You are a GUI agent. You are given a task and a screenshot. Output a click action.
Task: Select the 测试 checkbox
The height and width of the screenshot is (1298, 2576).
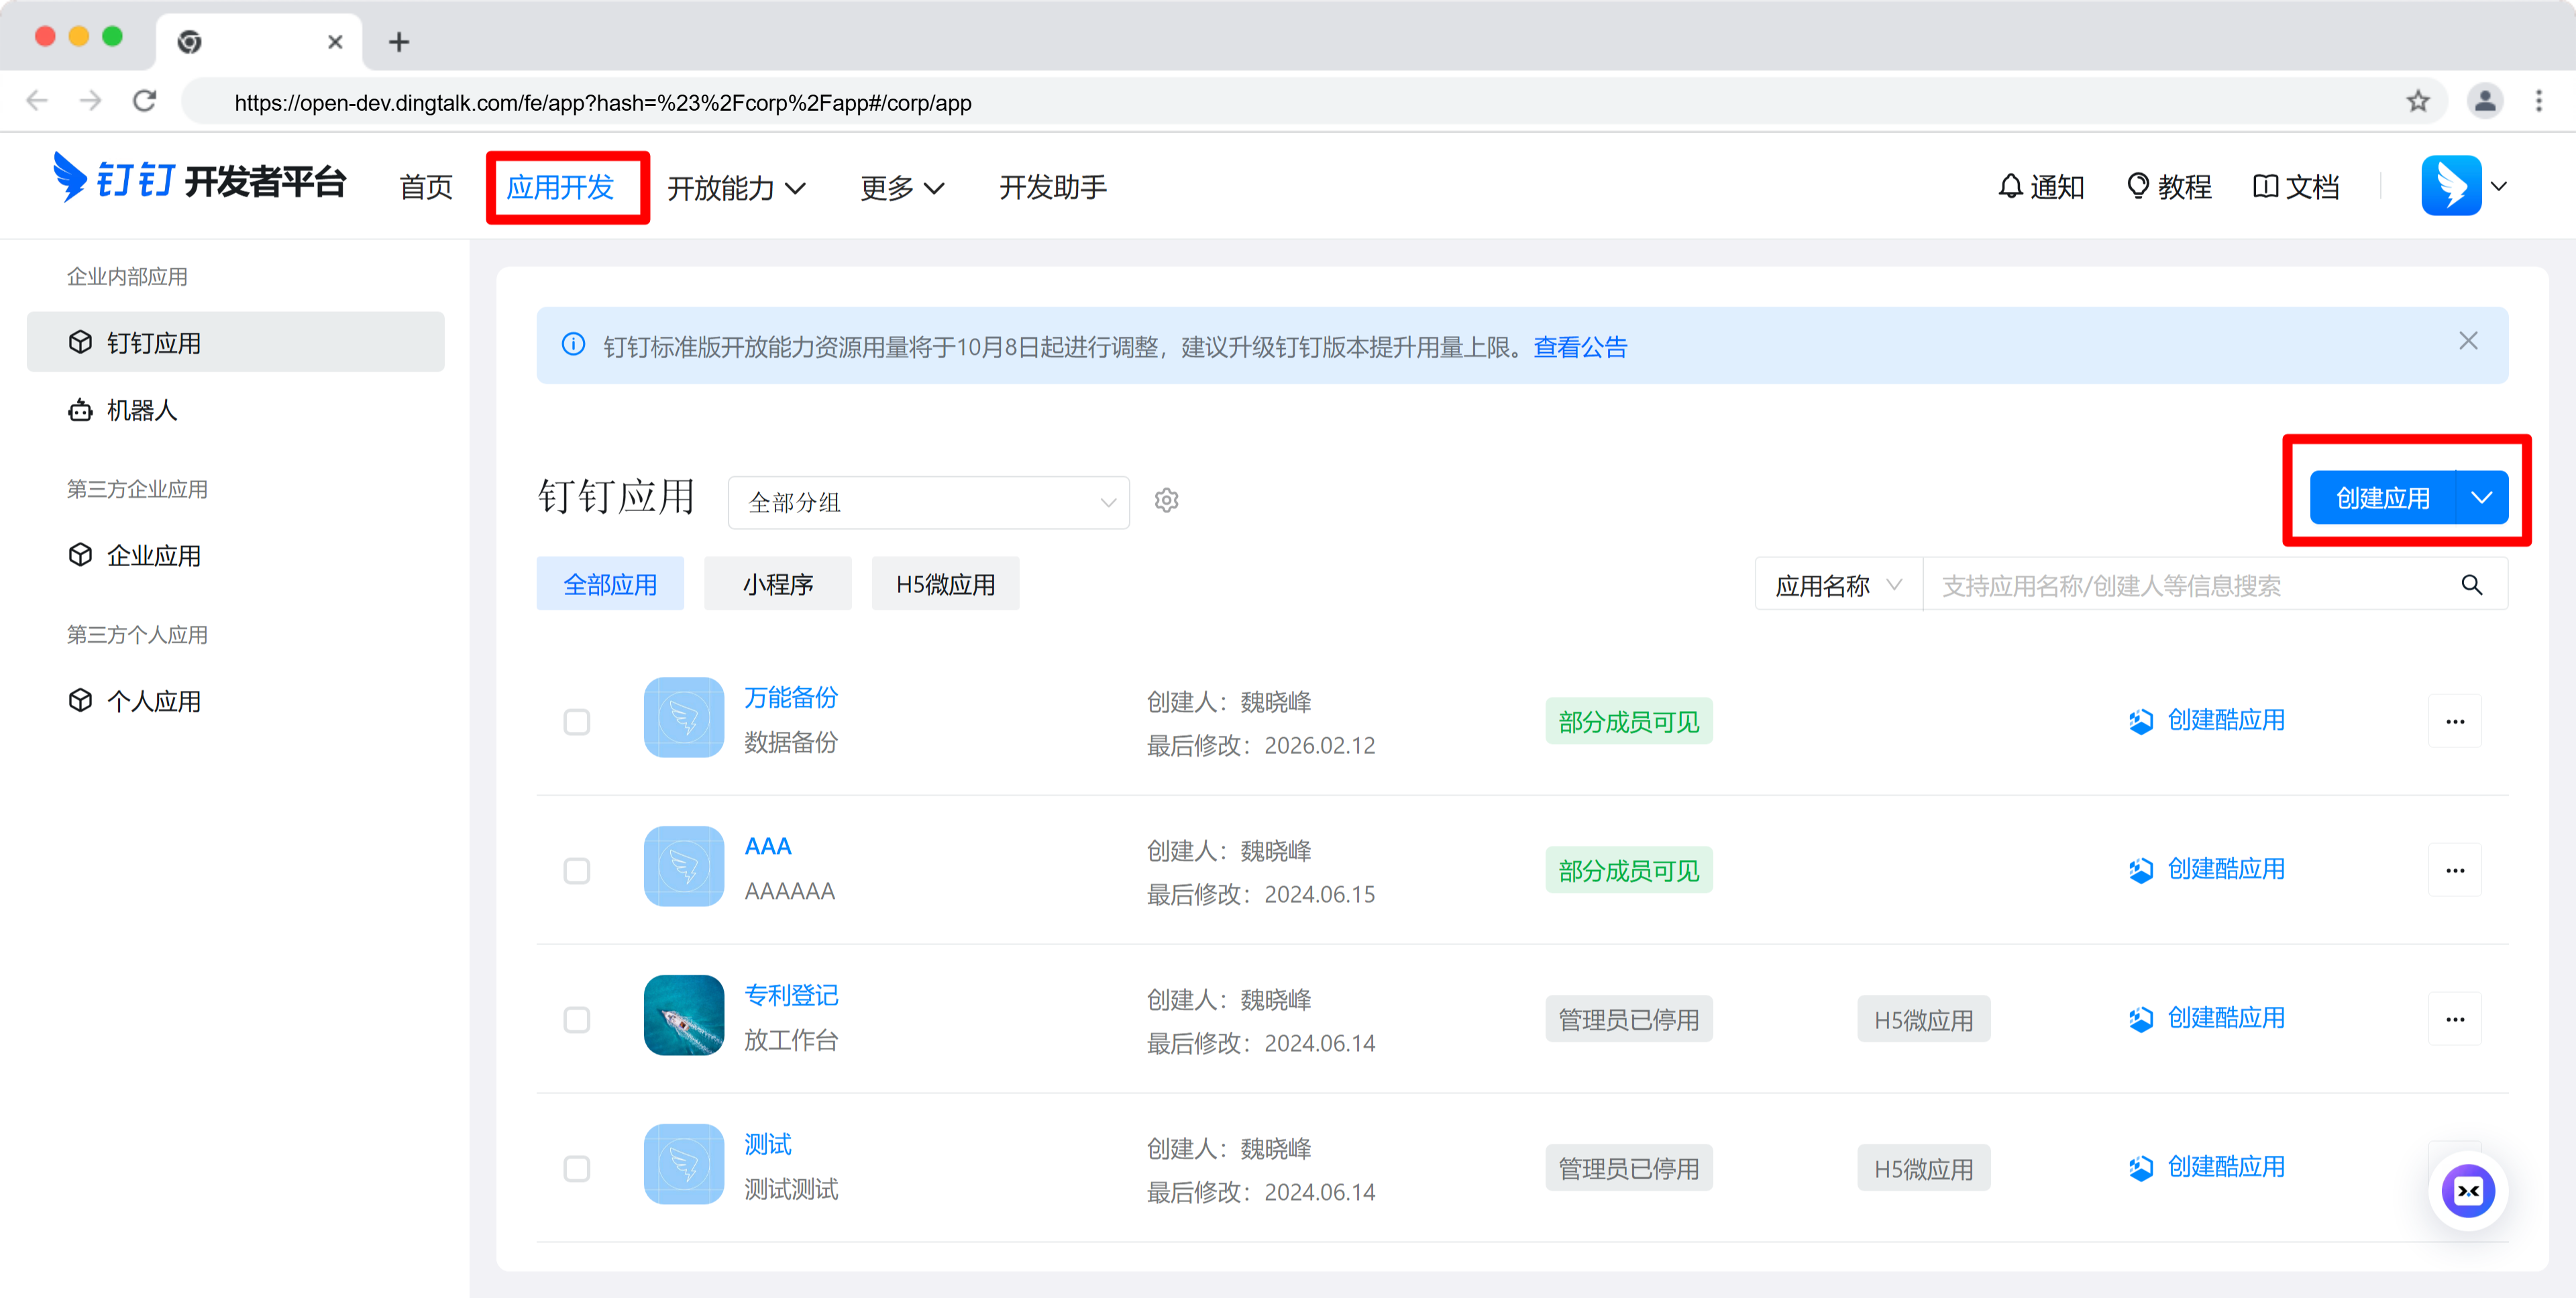click(x=577, y=1169)
